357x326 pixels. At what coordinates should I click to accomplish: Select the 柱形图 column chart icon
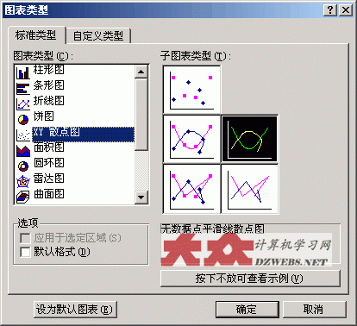coord(23,72)
